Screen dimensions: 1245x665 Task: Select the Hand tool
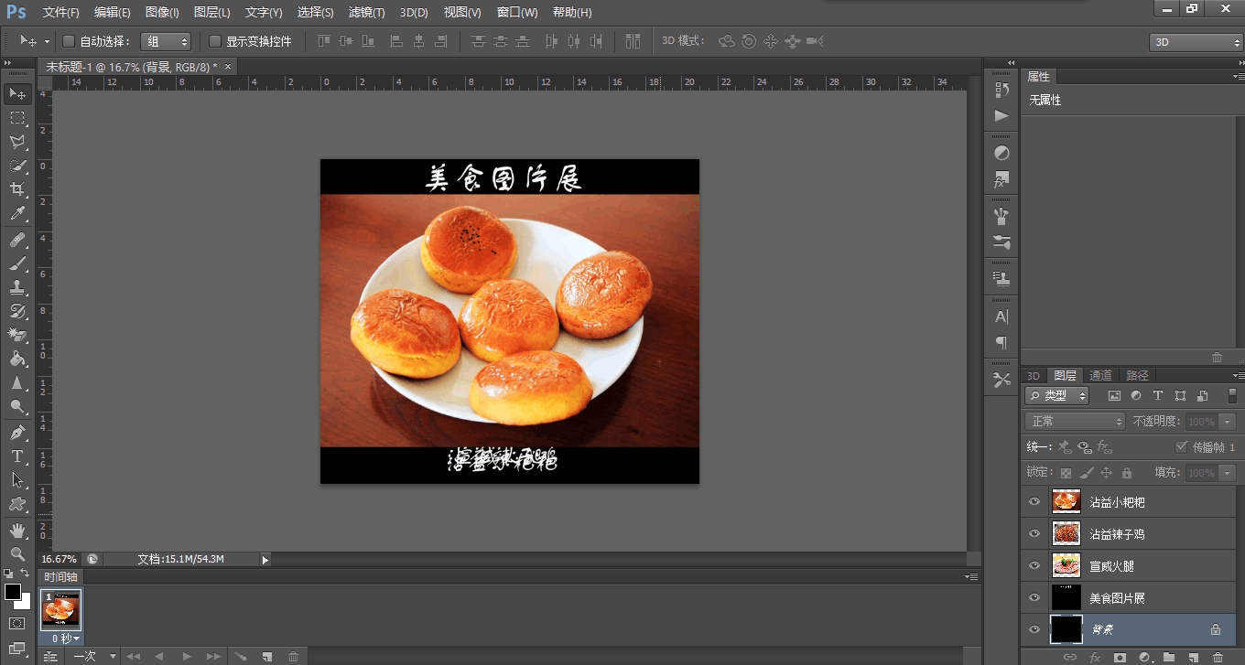click(18, 529)
